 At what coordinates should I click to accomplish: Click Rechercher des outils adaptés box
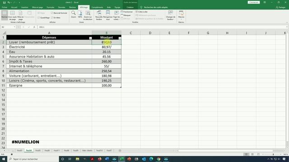pyautogui.click(x=154, y=7)
